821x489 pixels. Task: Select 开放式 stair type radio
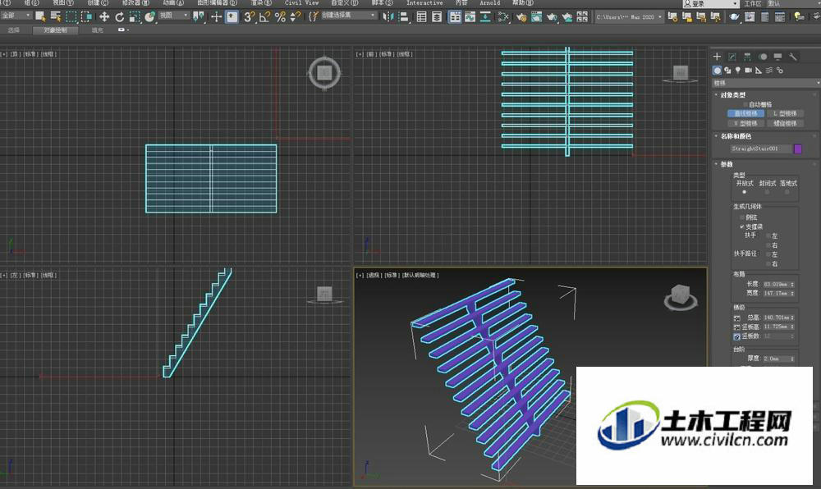744,192
